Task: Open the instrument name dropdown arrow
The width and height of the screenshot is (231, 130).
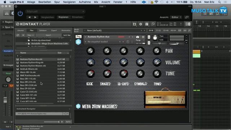Action: tap(86, 37)
